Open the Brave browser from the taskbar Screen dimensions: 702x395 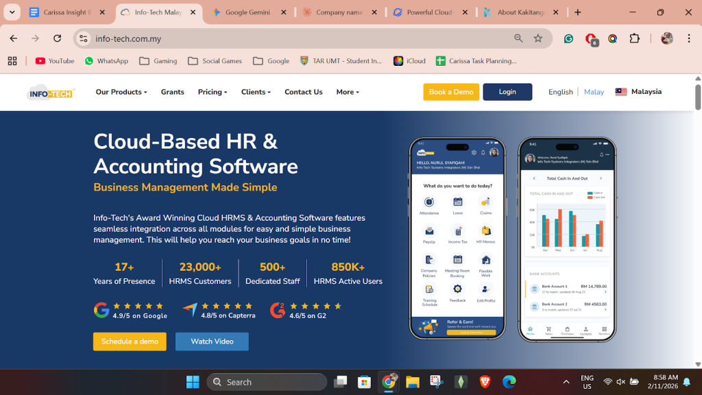point(485,382)
